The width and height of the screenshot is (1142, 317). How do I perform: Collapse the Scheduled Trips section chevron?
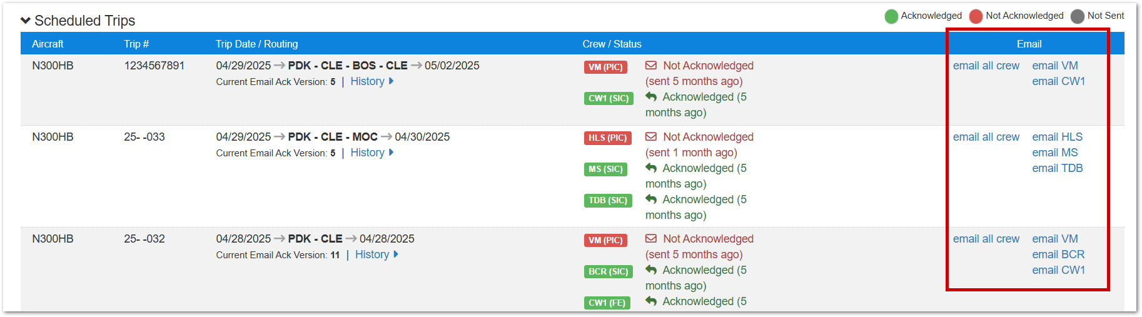26,21
